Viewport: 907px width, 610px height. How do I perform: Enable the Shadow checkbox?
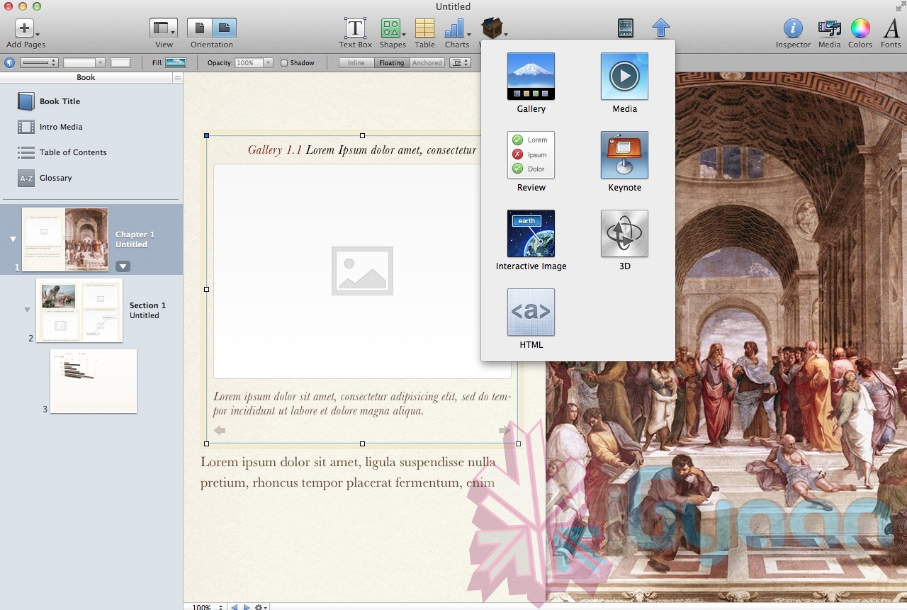point(284,63)
